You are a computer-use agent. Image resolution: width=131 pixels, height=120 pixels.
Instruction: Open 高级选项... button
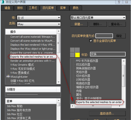(107, 113)
